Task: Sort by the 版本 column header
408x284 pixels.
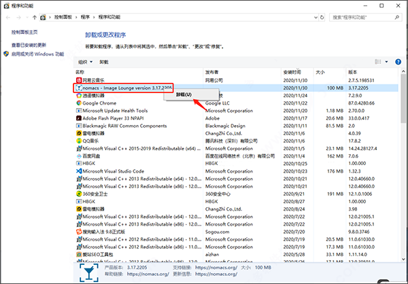Action: [372, 72]
